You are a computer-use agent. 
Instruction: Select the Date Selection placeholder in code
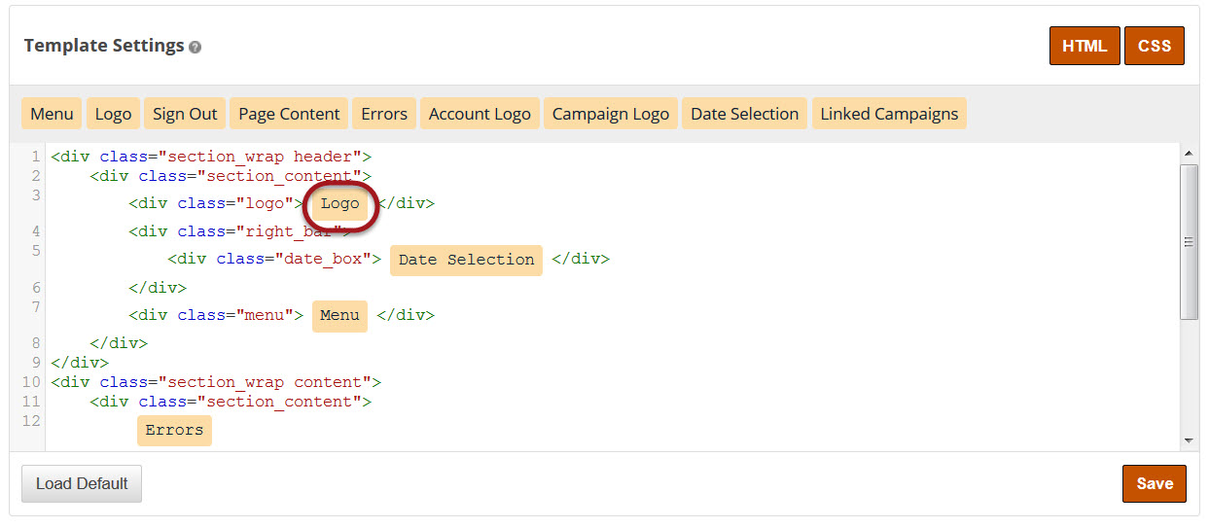[466, 260]
